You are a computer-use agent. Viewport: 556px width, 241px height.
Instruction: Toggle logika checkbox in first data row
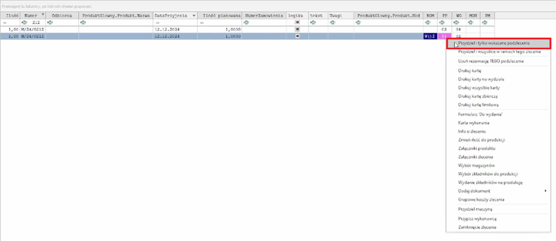coord(297,29)
